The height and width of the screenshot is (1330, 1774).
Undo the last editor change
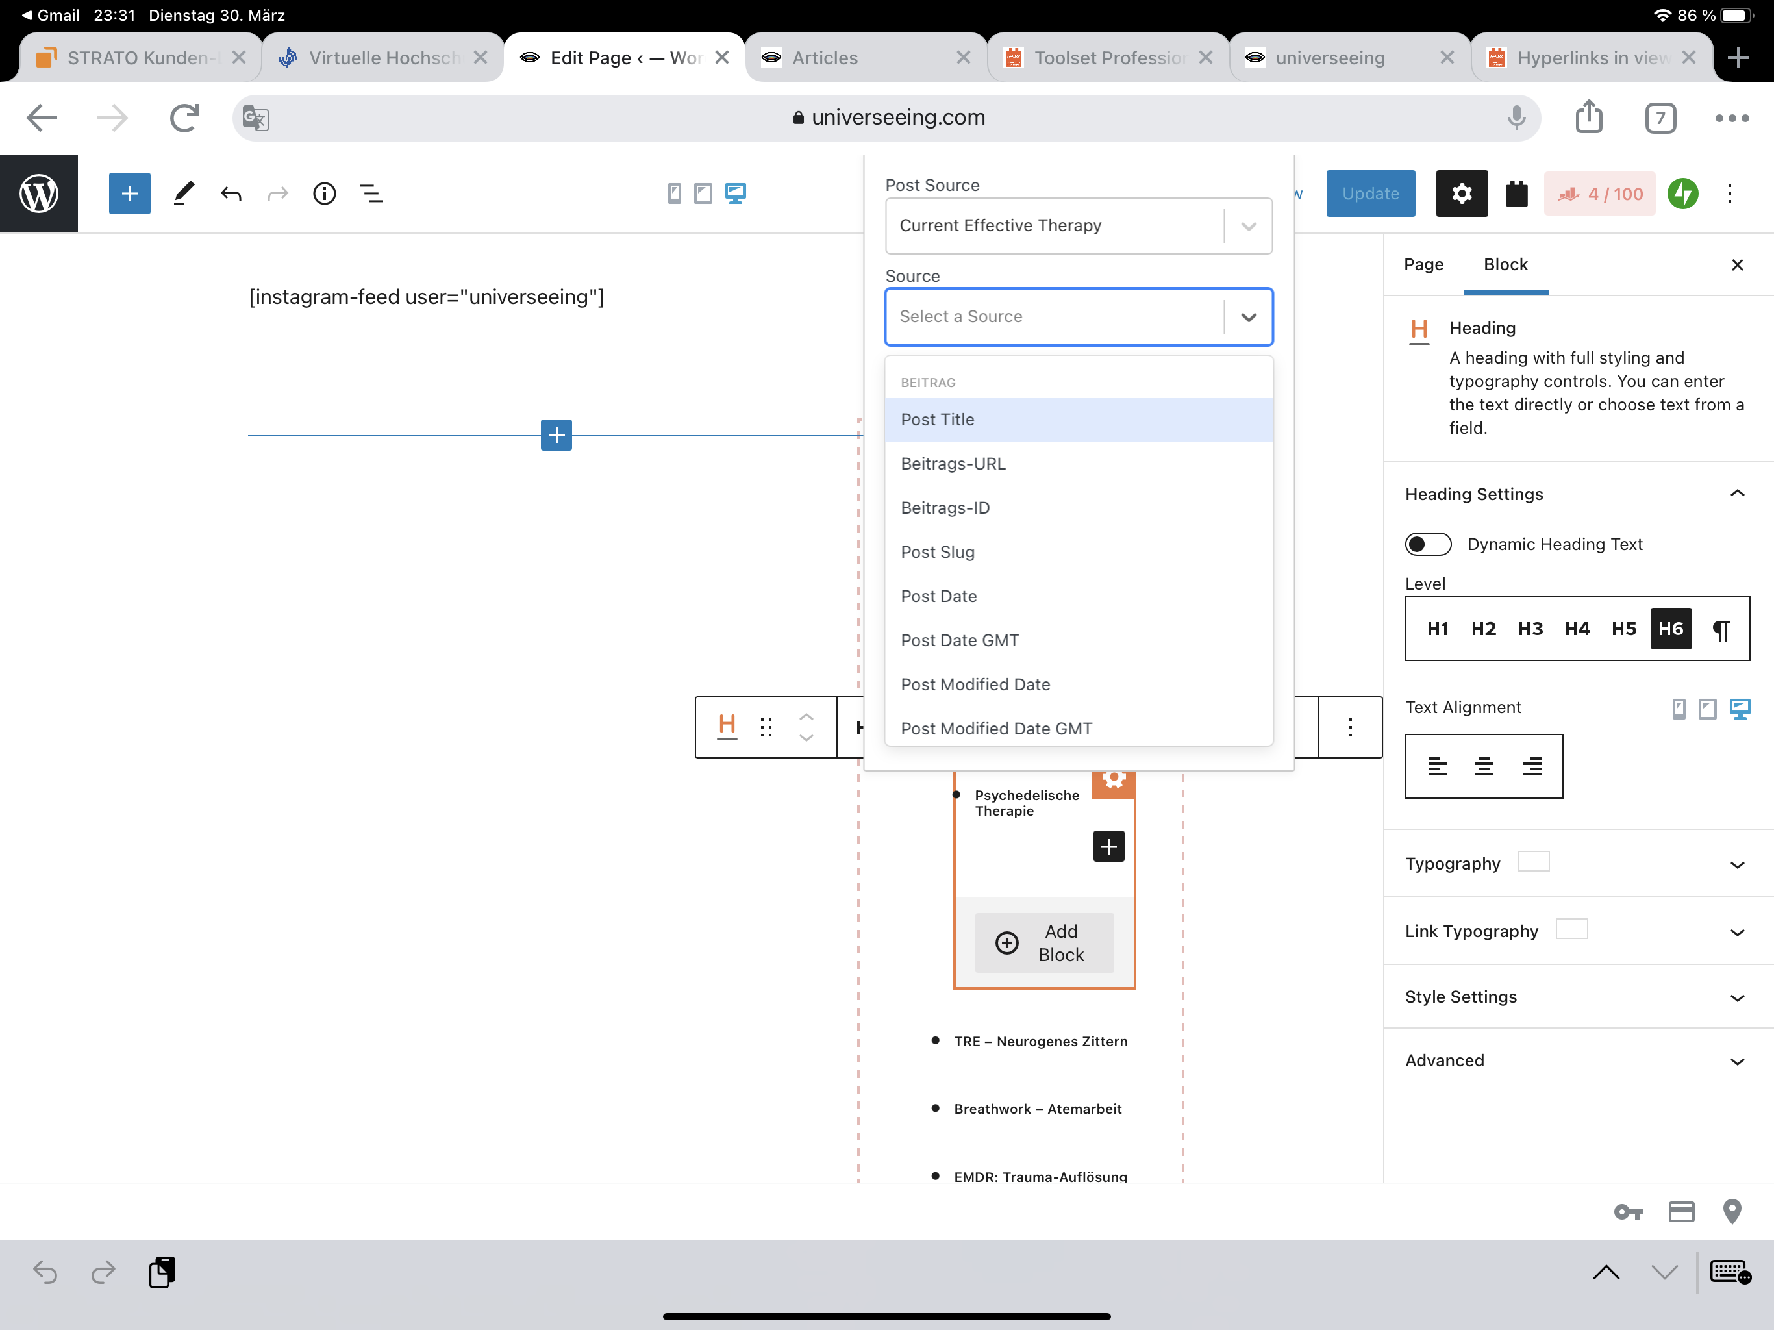pos(231,194)
